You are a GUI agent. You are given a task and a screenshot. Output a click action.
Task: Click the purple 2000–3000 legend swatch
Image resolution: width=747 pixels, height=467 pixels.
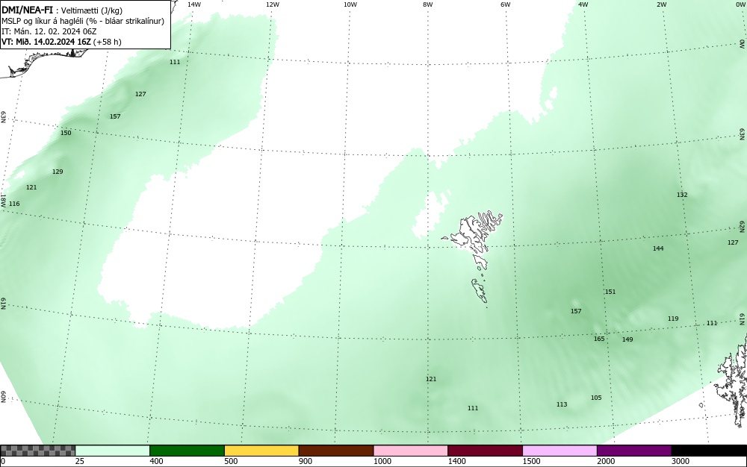634,451
